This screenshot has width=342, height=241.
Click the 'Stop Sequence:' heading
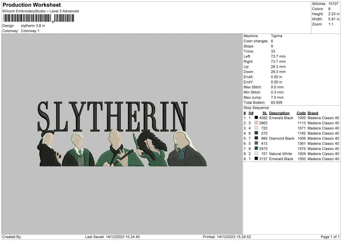[256, 107]
